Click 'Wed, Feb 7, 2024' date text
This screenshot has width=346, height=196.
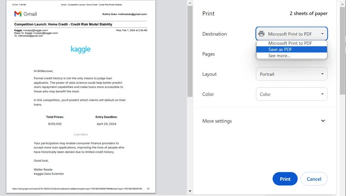(131, 30)
